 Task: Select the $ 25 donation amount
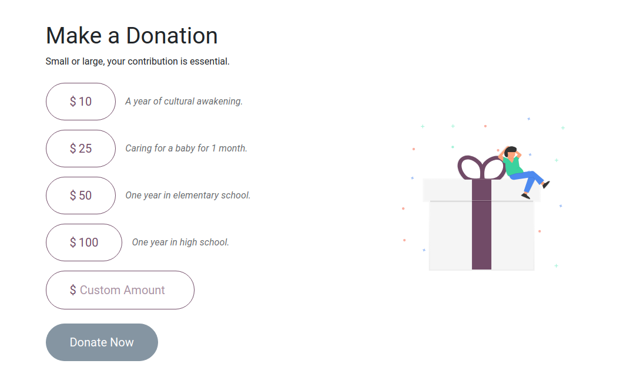click(81, 149)
